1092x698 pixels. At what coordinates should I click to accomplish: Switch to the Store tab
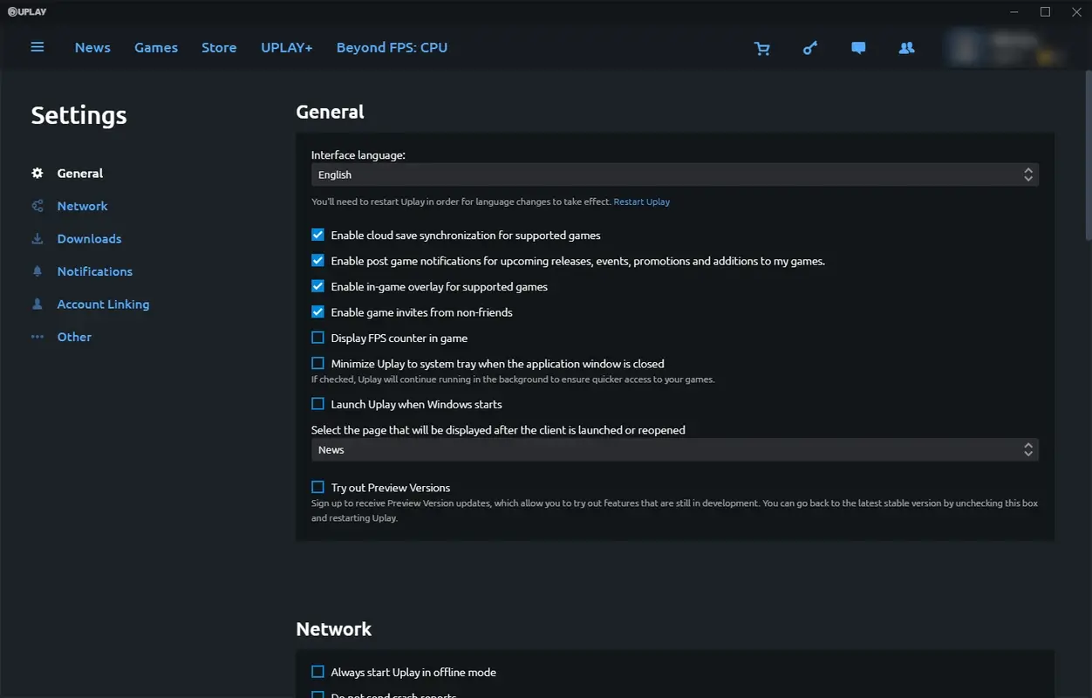point(219,47)
